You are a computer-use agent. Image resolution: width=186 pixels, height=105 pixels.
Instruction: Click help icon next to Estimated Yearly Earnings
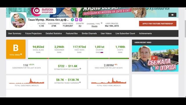[80, 82]
